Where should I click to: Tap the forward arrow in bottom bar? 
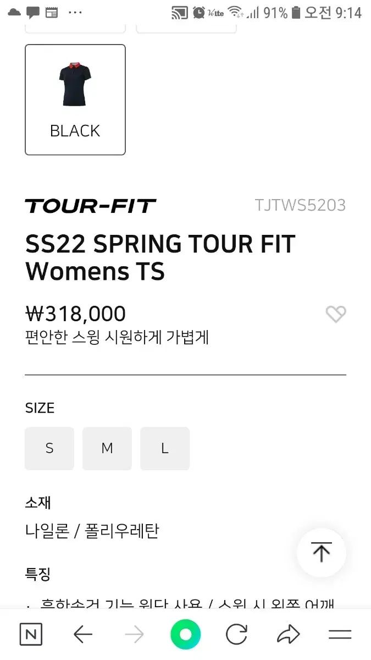click(134, 635)
